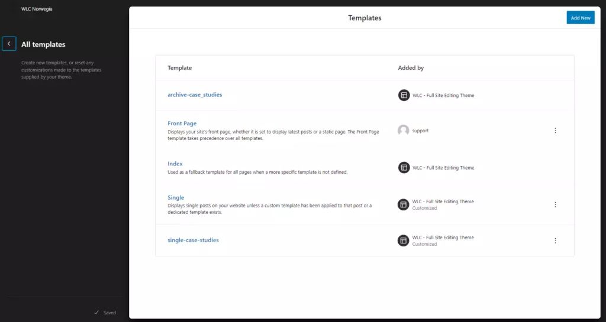Viewport: 606px width, 322px height.
Task: Click theme icon in archive-case_studies row
Action: [404, 95]
